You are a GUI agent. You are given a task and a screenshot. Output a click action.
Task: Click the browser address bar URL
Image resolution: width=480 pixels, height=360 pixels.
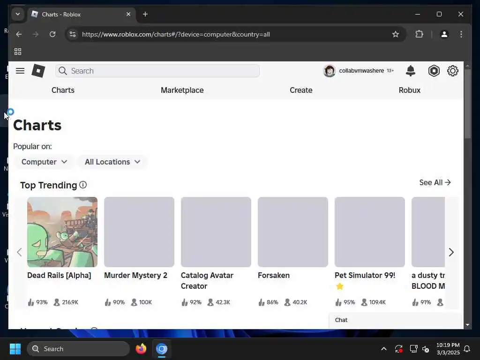click(176, 34)
